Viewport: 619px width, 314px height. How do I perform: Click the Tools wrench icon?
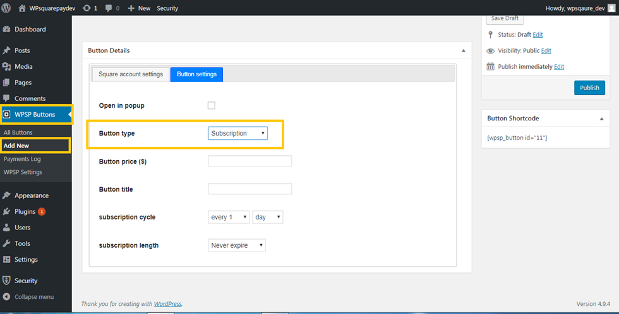point(6,243)
